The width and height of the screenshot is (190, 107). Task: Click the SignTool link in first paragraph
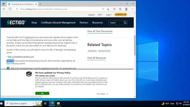click(29, 37)
